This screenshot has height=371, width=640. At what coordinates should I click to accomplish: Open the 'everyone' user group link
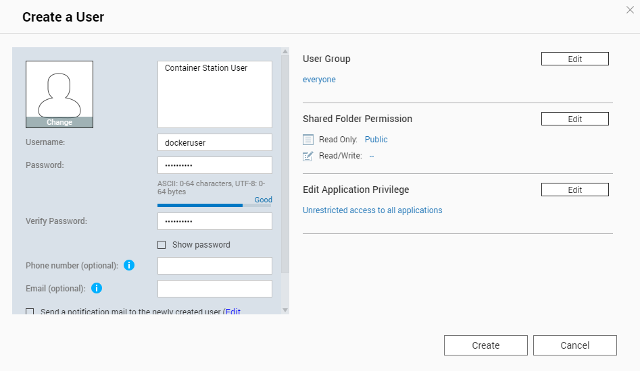tap(319, 80)
